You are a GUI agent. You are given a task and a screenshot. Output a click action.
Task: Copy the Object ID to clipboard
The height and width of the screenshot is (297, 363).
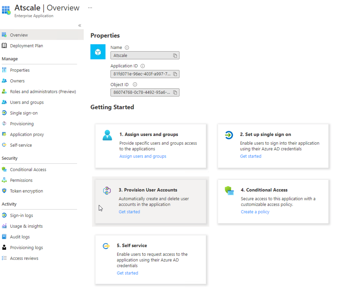[x=175, y=93]
